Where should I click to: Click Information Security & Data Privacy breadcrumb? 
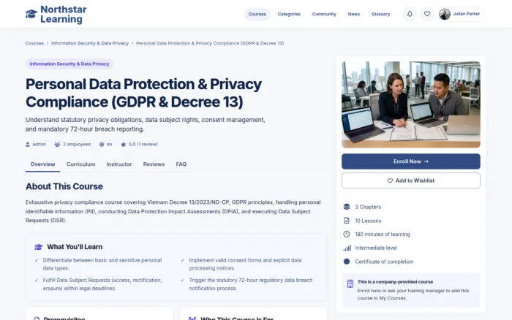point(90,43)
